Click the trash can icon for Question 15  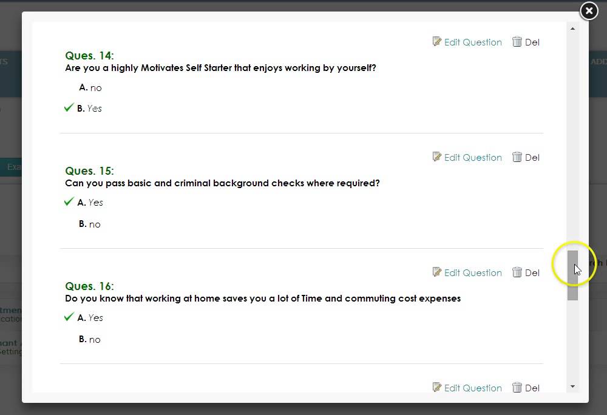tap(517, 157)
